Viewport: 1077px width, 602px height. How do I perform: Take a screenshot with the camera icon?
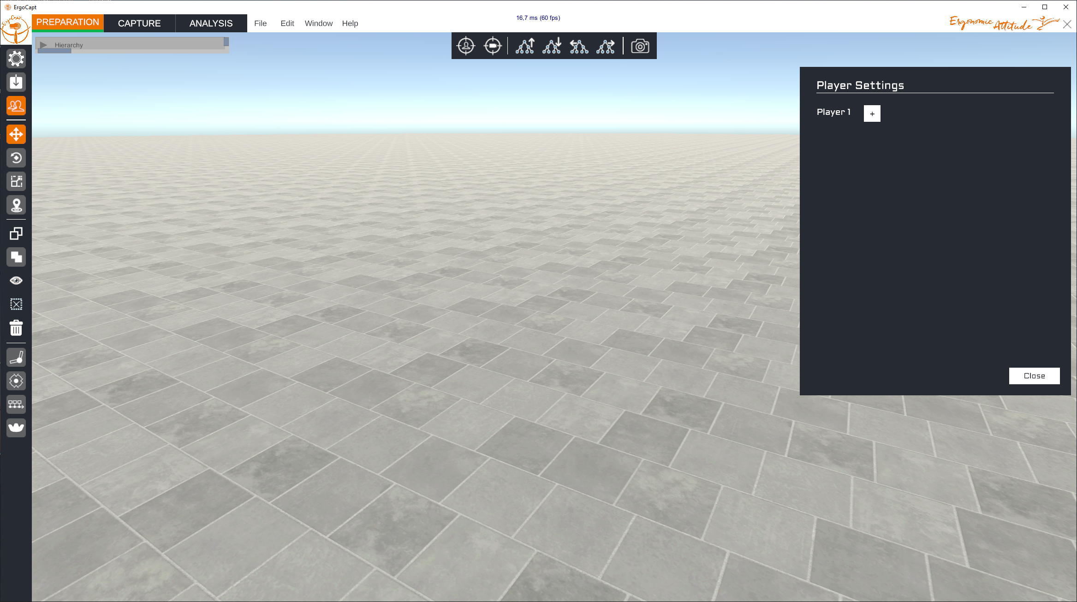pos(640,46)
